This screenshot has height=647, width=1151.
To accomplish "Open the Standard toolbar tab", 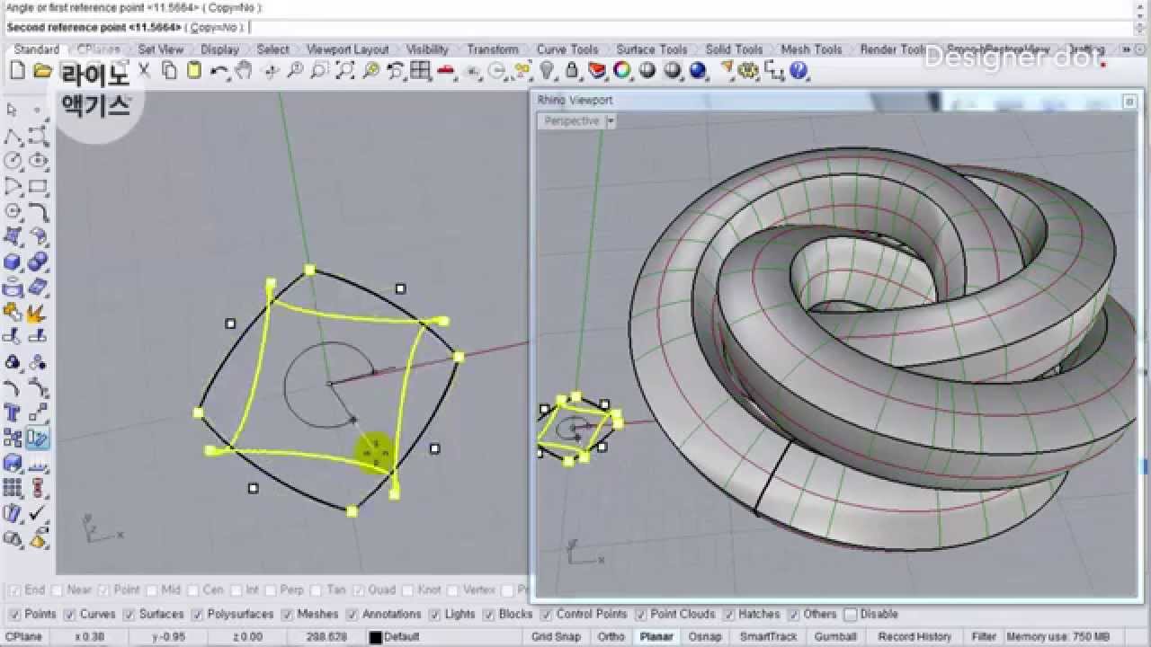I will coord(37,49).
